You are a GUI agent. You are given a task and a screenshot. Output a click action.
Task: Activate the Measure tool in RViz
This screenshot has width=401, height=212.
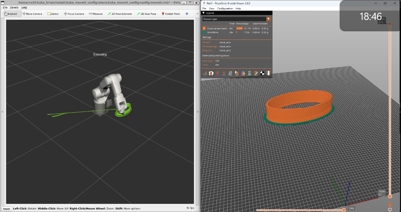click(96, 14)
